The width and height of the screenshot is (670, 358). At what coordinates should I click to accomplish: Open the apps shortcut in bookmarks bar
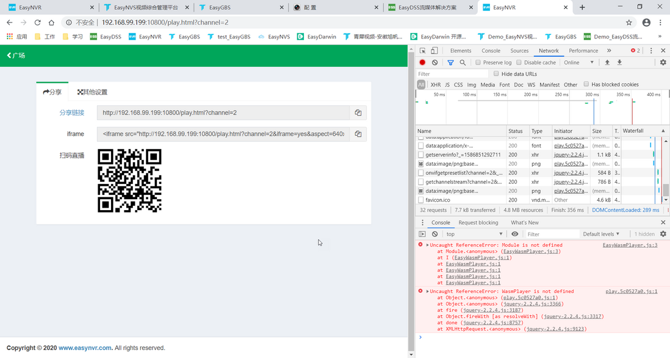[x=16, y=37]
